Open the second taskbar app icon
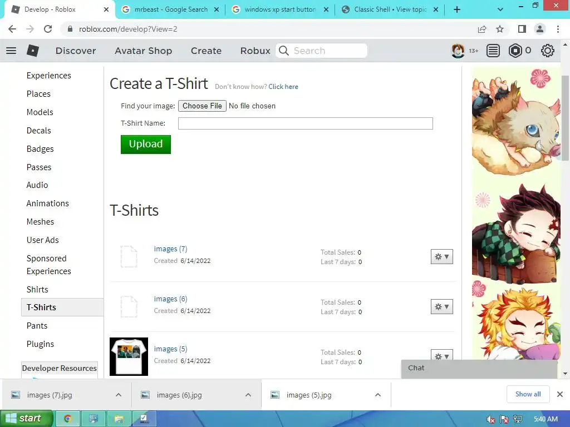This screenshot has width=570, height=427. tap(94, 419)
